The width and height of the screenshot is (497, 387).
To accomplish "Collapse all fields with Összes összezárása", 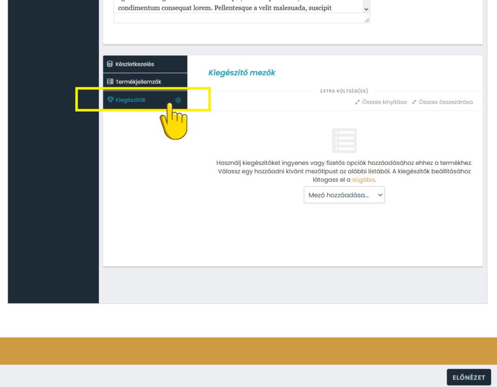I will [446, 102].
